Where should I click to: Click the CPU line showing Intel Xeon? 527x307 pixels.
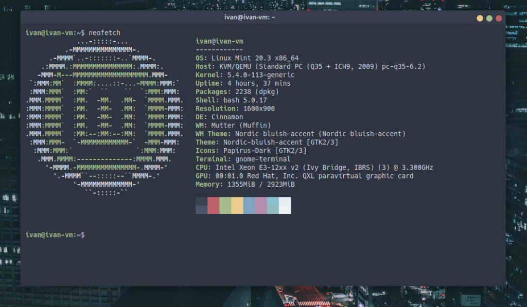(314, 168)
